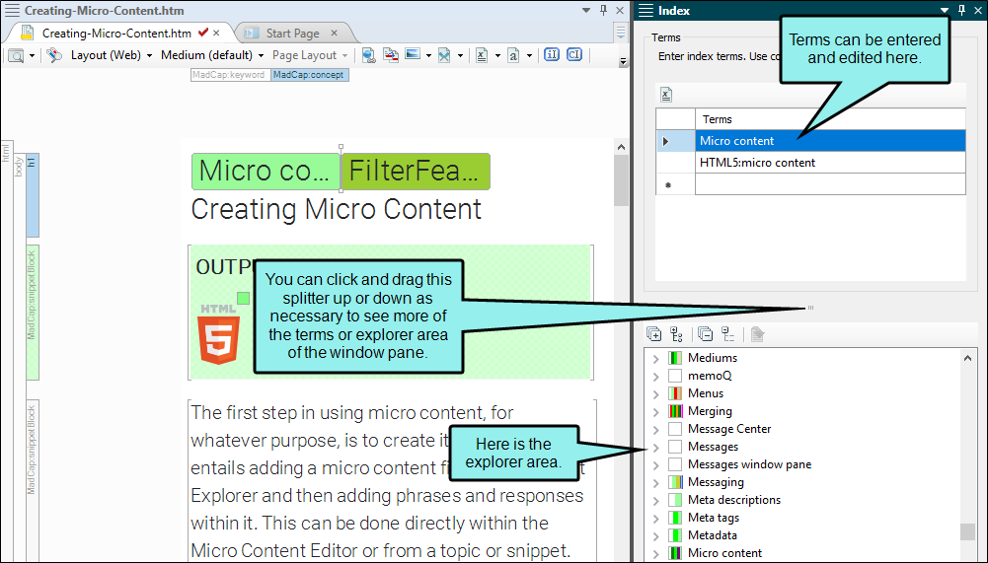The image size is (988, 563).
Task: Open the Insert Snippet dropdown arrow
Action: (x=460, y=56)
